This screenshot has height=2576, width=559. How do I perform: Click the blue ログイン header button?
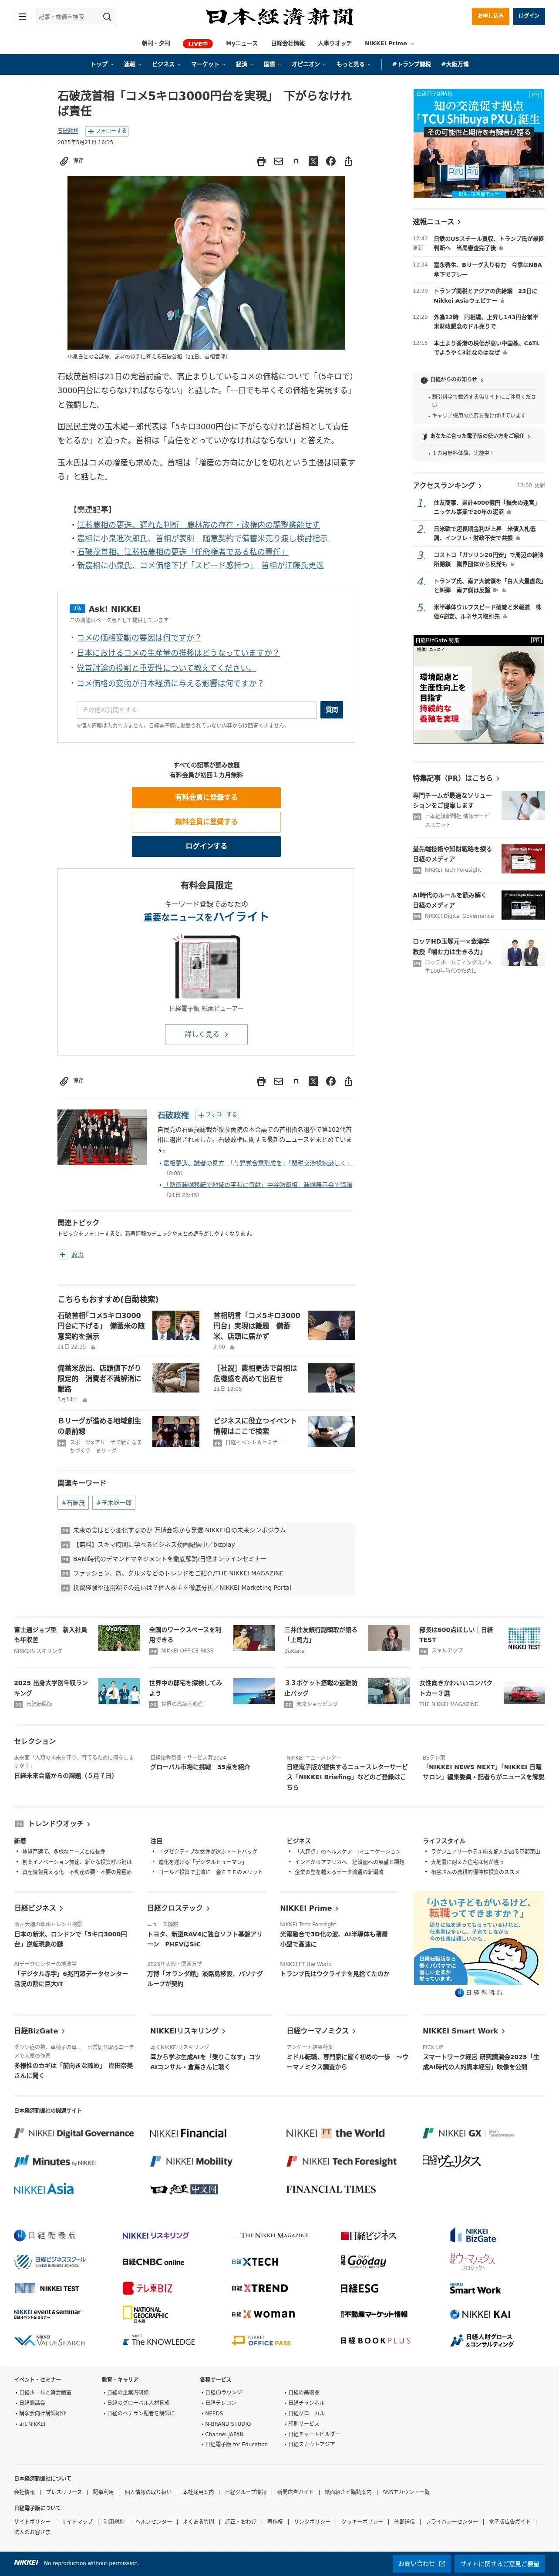pyautogui.click(x=529, y=16)
